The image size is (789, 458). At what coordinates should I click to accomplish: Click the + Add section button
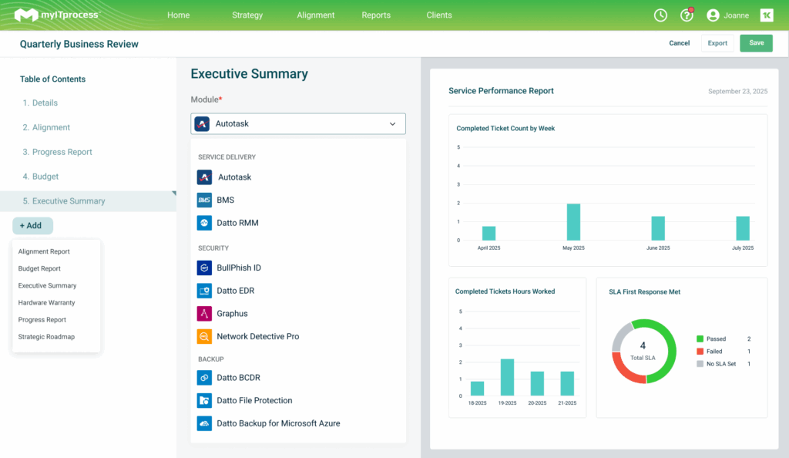click(x=32, y=226)
